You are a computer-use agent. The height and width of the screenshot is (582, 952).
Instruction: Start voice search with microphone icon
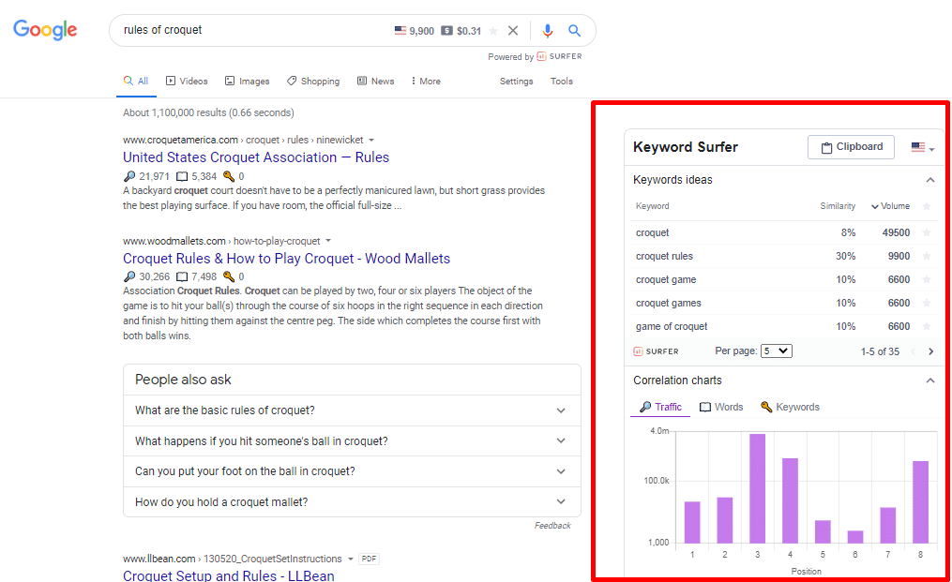548,30
